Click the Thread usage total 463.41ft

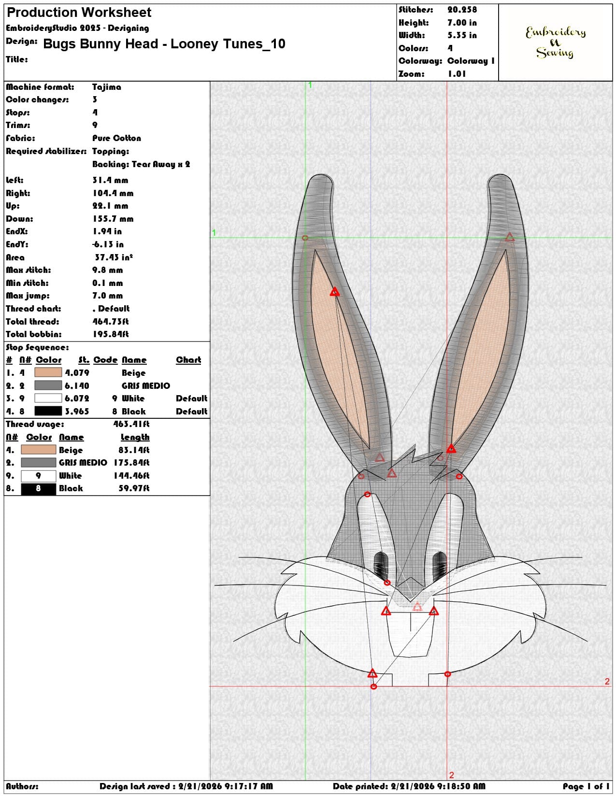tap(131, 424)
